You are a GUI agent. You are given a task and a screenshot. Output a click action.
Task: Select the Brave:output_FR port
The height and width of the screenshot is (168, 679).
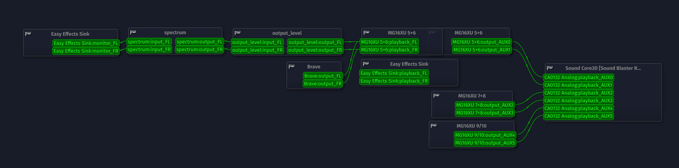point(323,84)
